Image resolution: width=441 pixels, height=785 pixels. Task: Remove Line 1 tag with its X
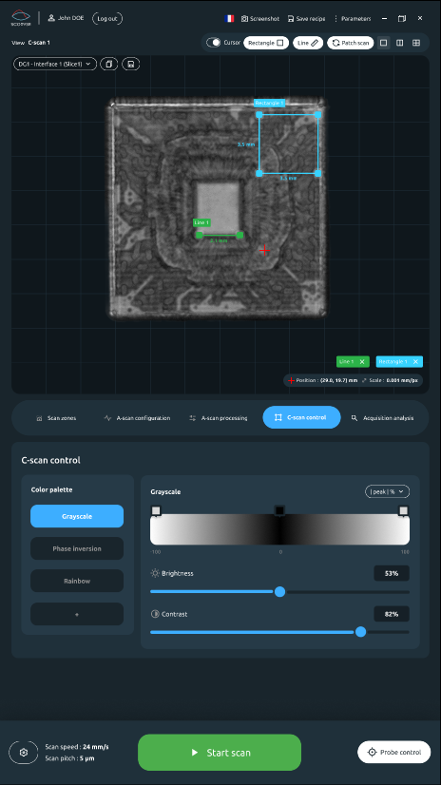(362, 361)
